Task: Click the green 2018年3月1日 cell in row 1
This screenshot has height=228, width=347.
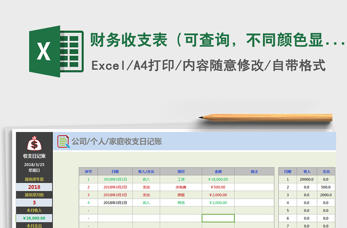Action: [115, 179]
